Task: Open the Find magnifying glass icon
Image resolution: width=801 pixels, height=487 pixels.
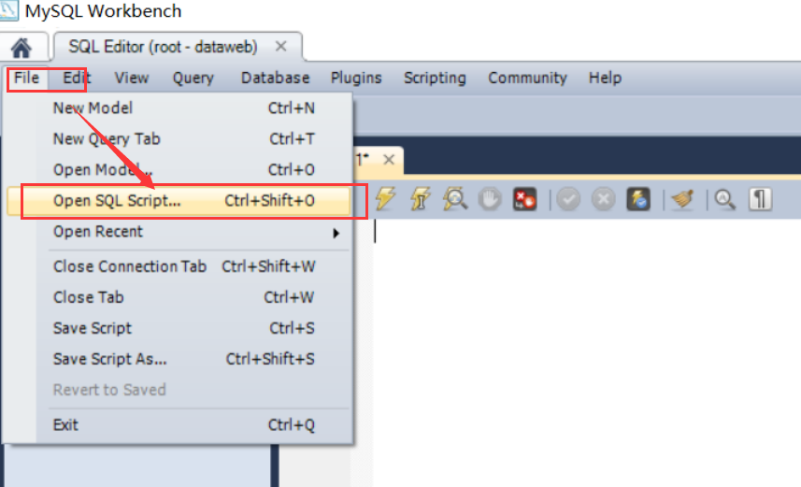Action: click(725, 199)
